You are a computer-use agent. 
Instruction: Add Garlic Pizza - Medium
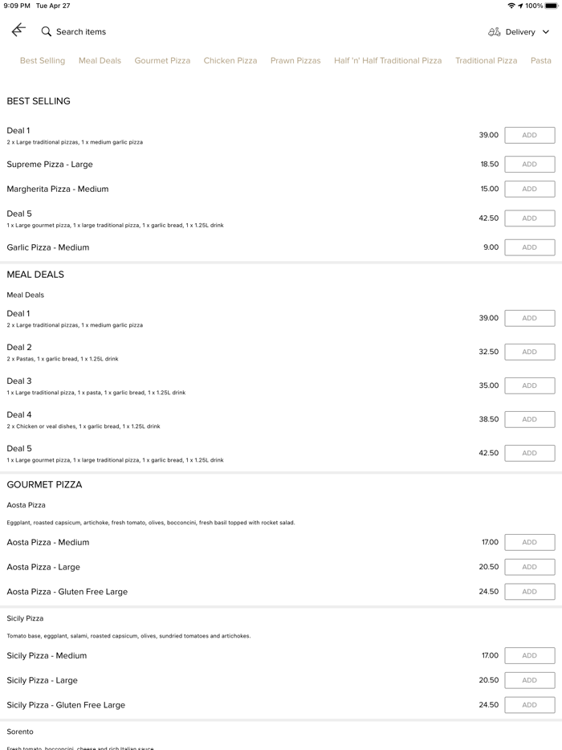529,247
